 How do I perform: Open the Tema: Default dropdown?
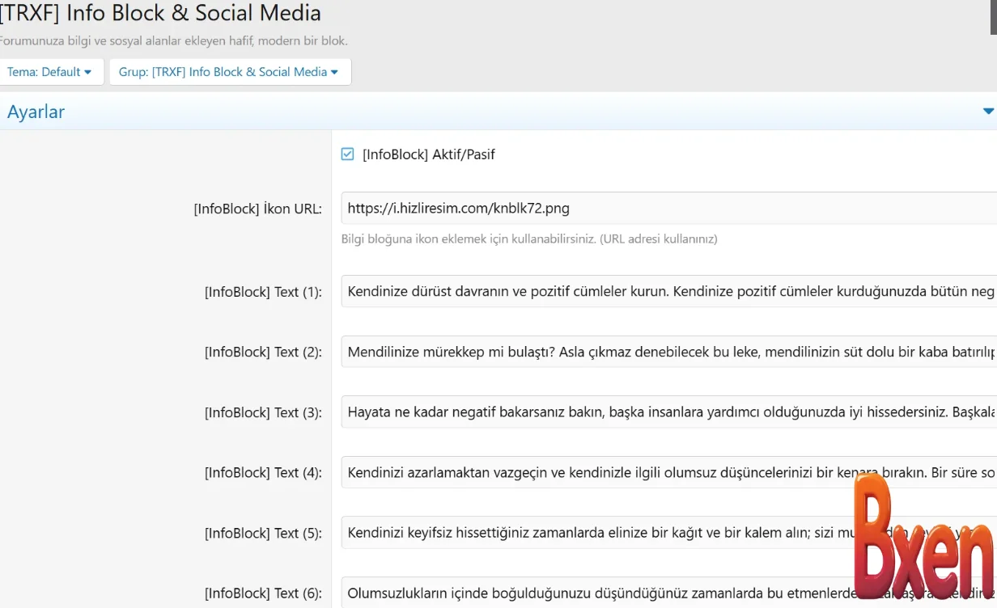pyautogui.click(x=50, y=72)
